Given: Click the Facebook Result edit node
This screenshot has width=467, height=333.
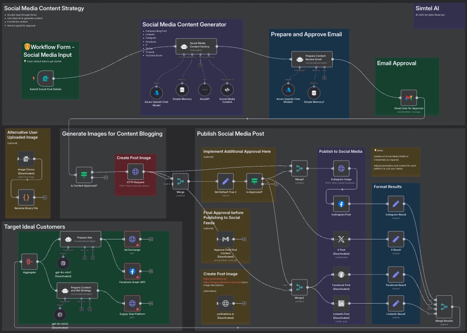Looking at the screenshot, I should [x=396, y=274].
